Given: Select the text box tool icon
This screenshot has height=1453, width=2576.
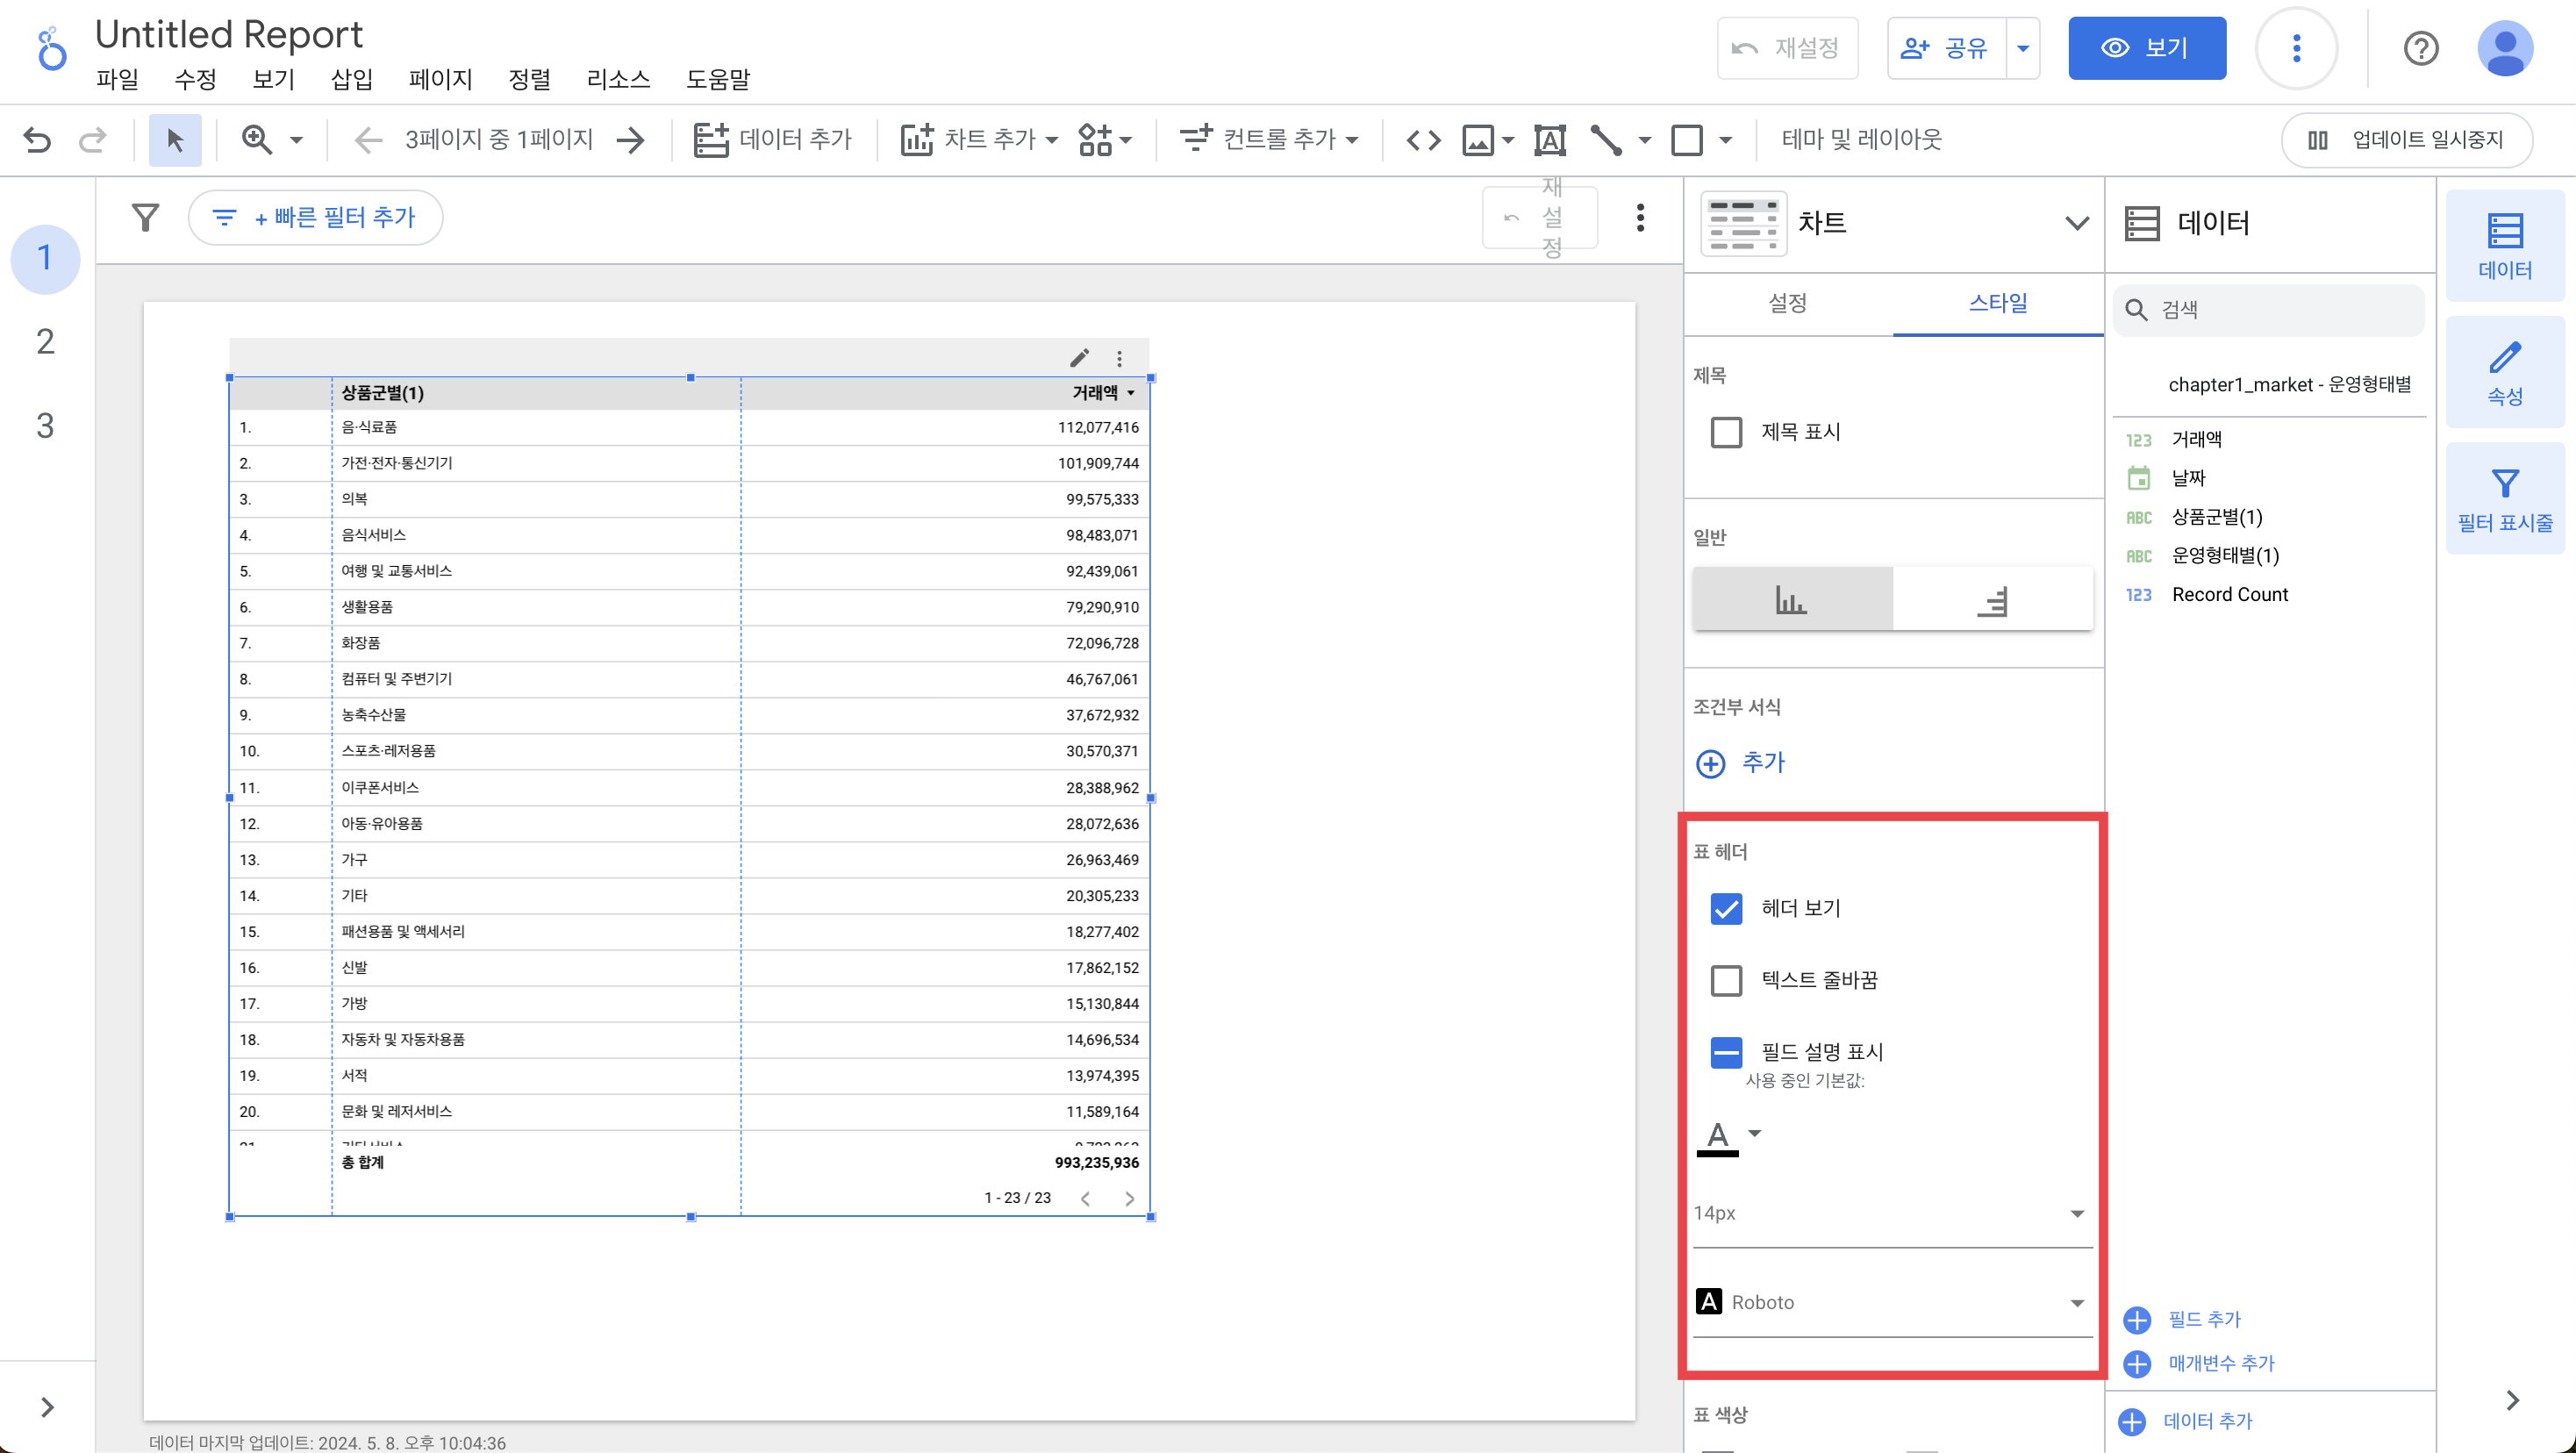Looking at the screenshot, I should 1549,139.
